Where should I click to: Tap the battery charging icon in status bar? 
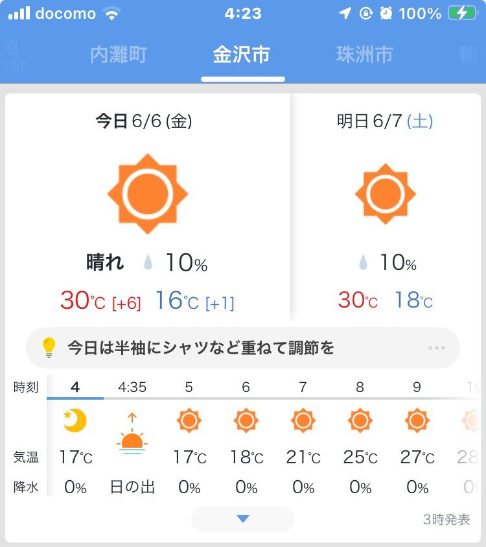click(x=462, y=13)
